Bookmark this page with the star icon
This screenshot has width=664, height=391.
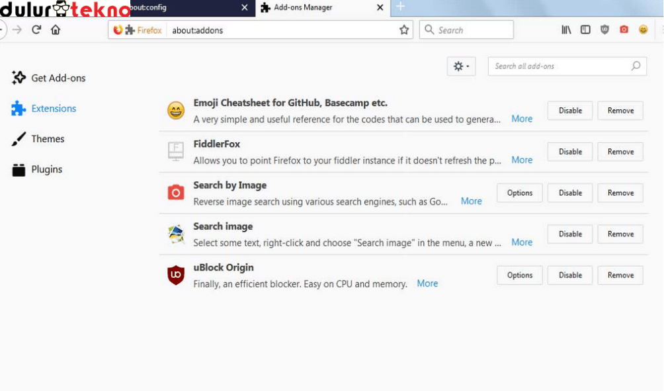[x=404, y=30]
